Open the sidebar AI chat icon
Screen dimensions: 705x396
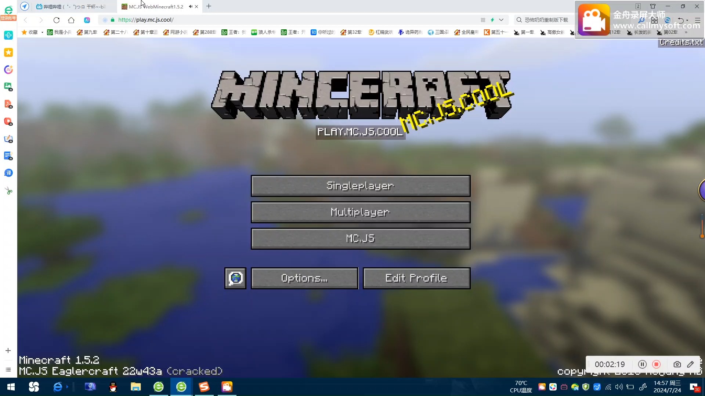point(8,70)
